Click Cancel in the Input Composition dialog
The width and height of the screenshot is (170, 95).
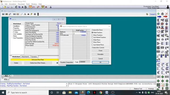[100, 59]
